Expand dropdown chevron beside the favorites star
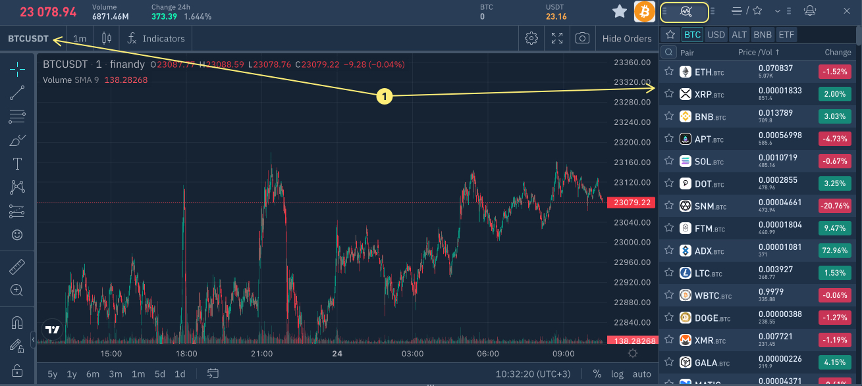 click(x=778, y=11)
